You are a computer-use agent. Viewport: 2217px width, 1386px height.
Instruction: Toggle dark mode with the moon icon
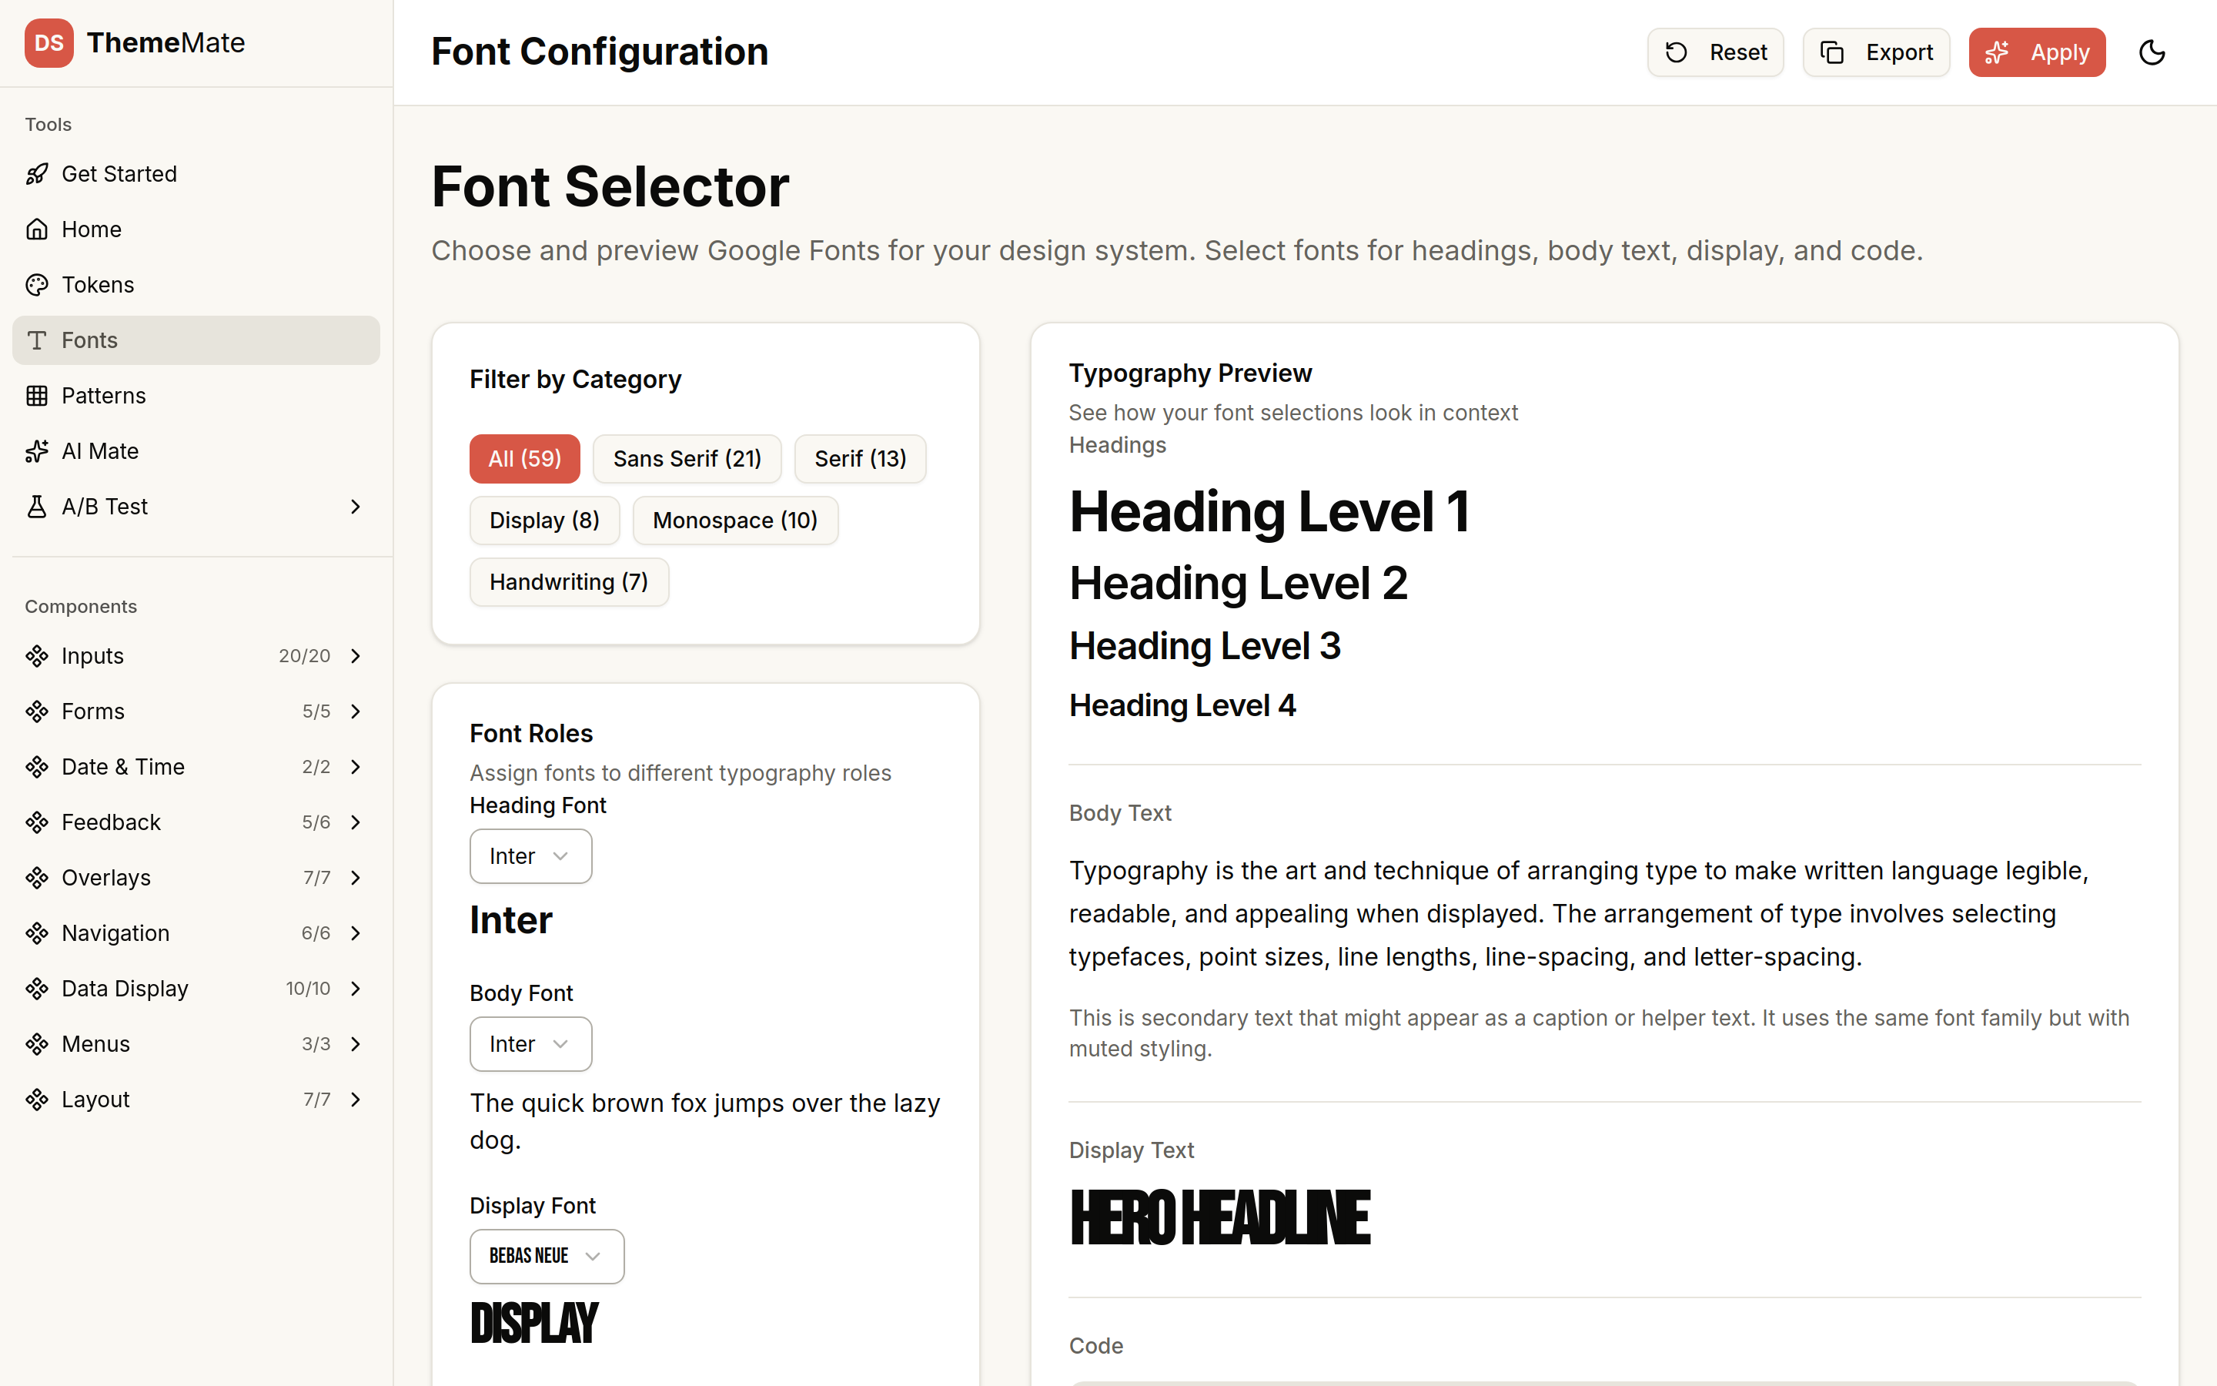[2151, 52]
